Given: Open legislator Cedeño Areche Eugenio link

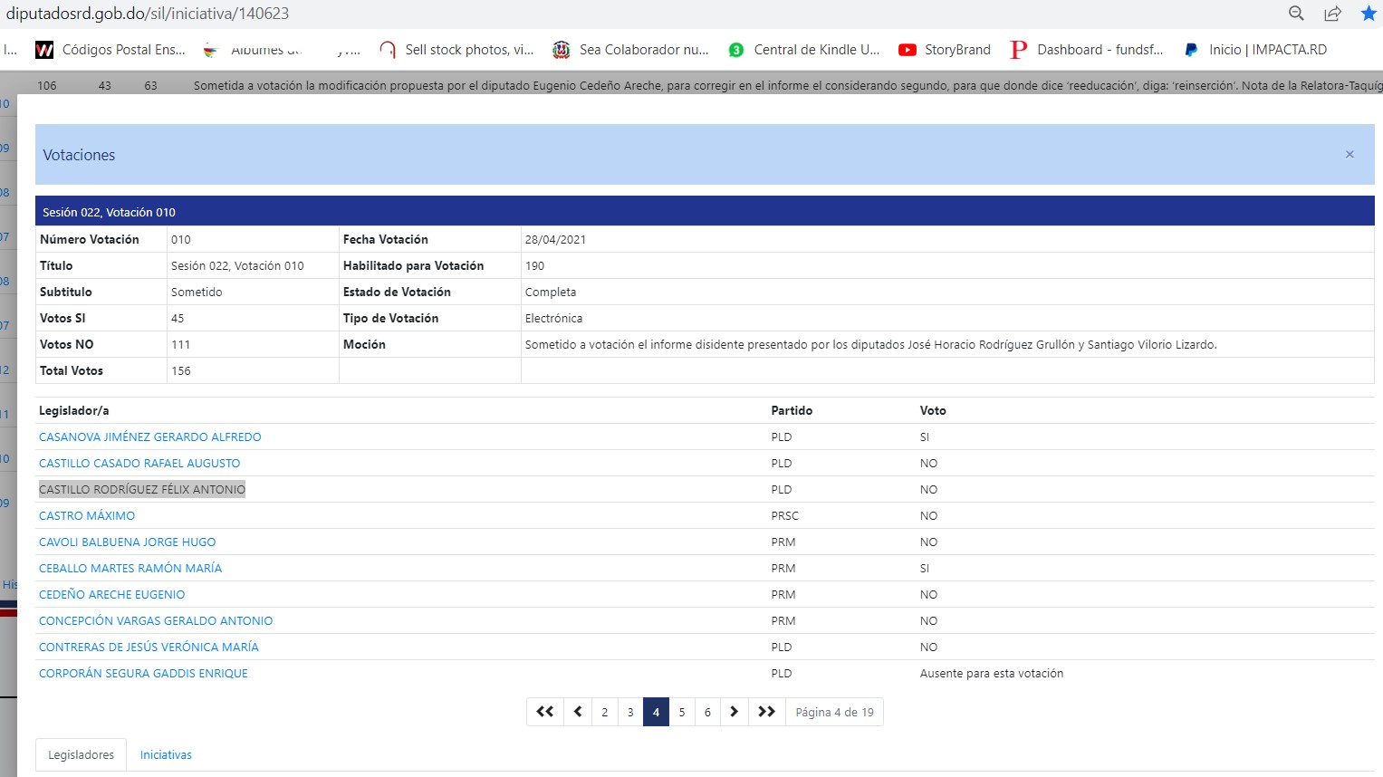Looking at the screenshot, I should [x=111, y=594].
